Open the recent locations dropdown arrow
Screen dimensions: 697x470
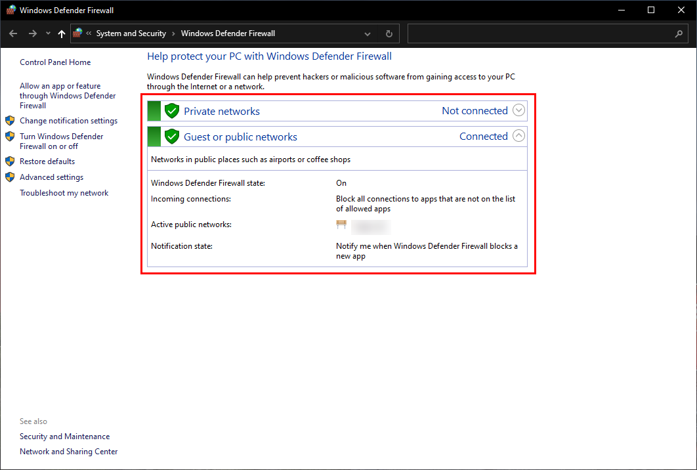(x=48, y=33)
